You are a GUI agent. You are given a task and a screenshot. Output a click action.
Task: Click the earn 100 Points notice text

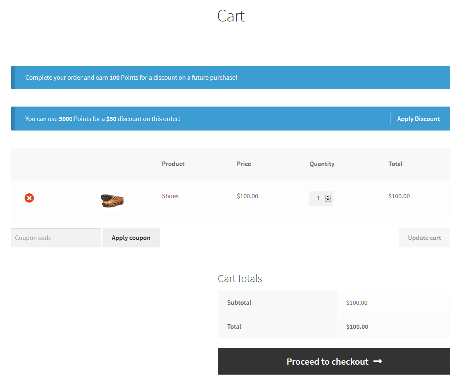click(x=131, y=78)
